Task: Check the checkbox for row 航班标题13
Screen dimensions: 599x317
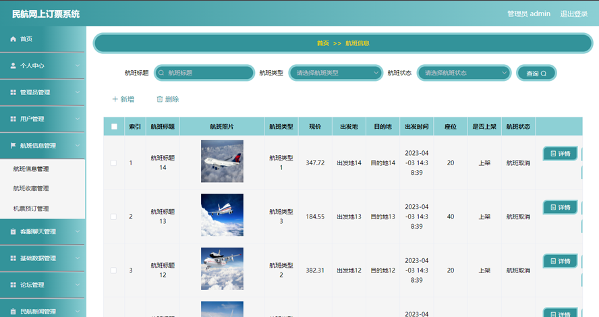Action: pyautogui.click(x=113, y=217)
